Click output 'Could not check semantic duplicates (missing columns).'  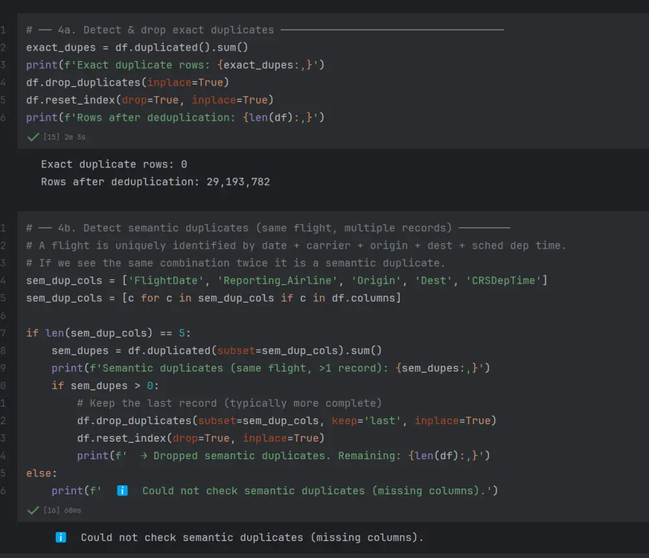252,537
